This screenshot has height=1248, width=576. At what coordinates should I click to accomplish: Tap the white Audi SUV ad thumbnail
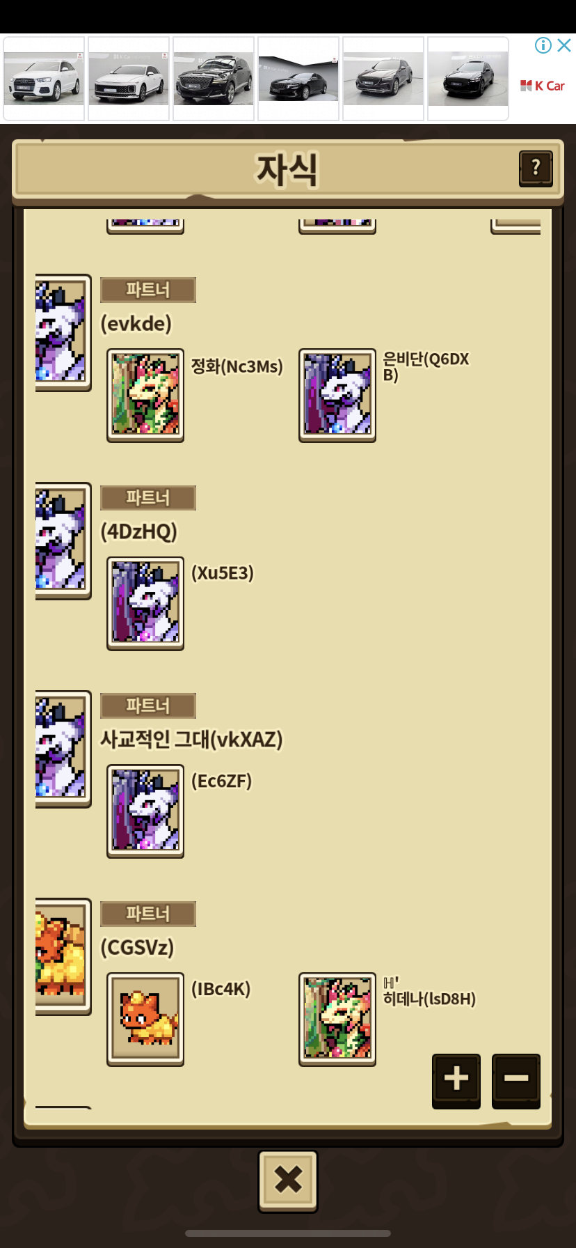(x=44, y=79)
